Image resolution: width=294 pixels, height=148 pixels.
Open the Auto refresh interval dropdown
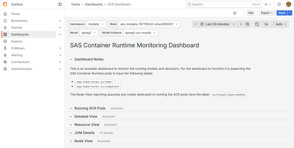281,24
